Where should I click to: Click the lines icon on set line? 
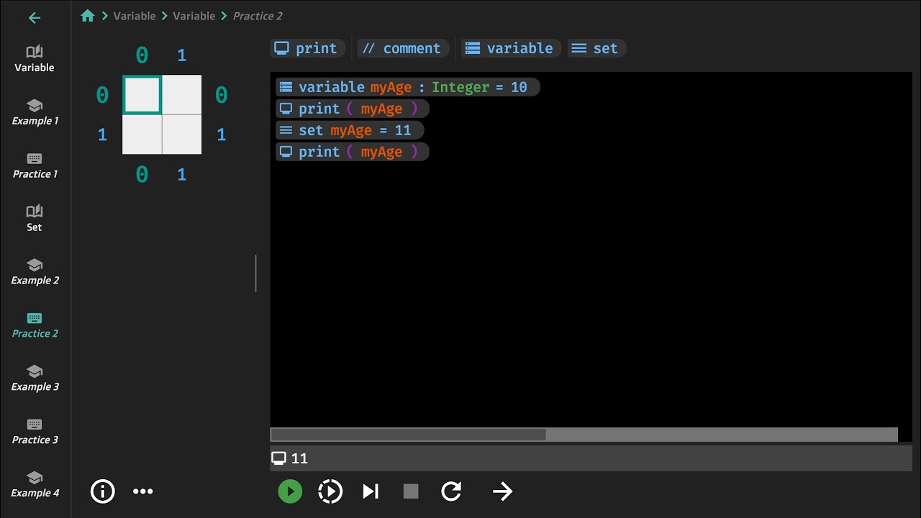(x=286, y=130)
